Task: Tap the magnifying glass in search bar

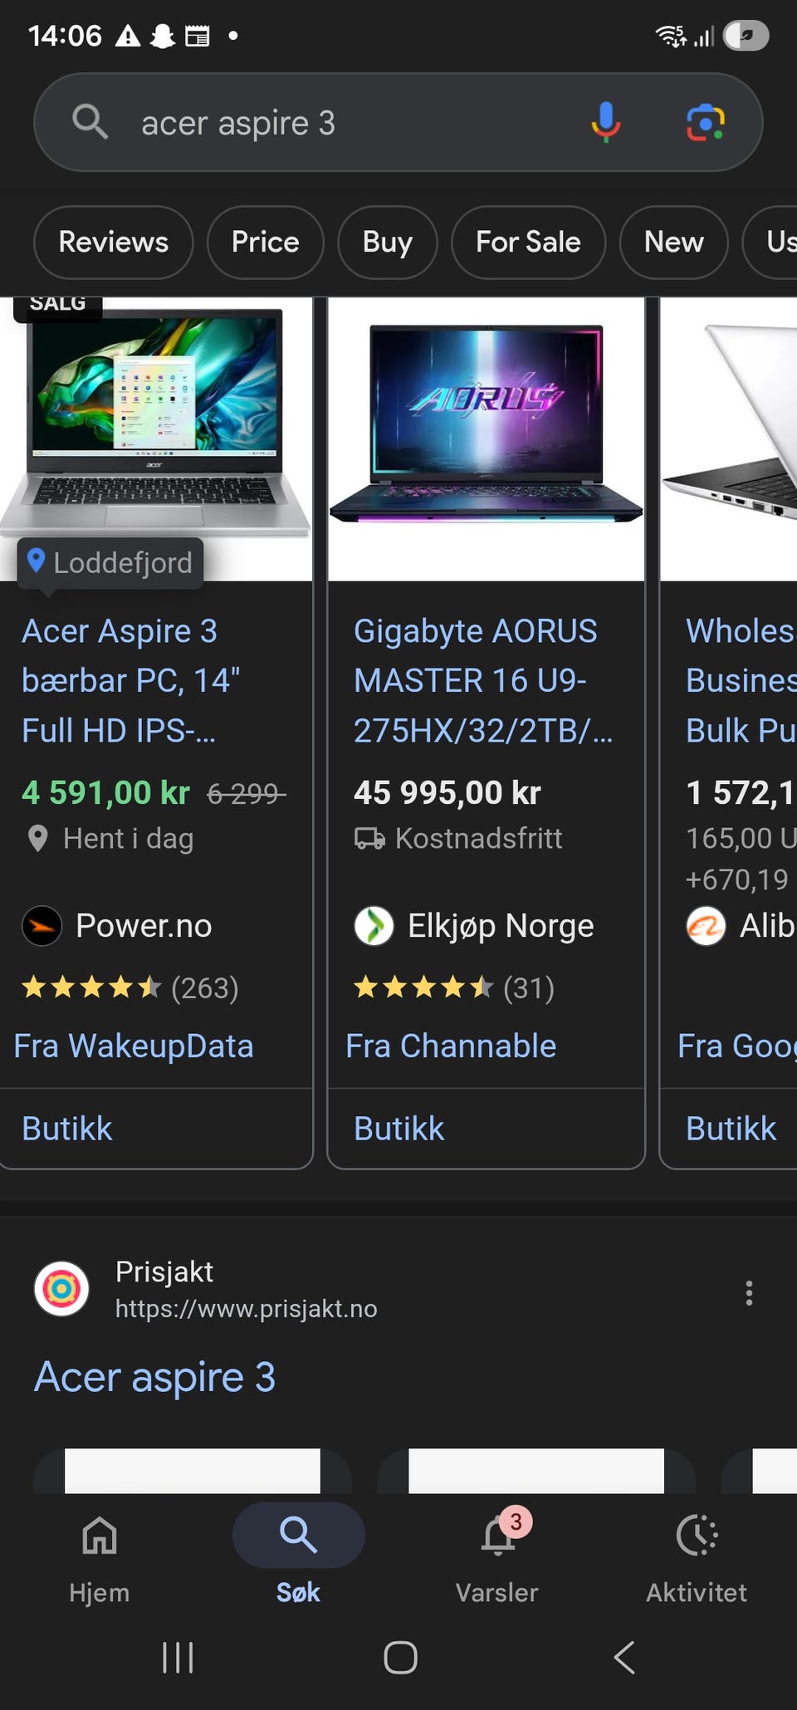Action: click(90, 122)
